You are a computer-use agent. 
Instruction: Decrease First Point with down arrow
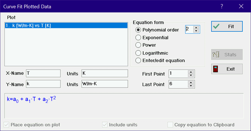coord(191,75)
